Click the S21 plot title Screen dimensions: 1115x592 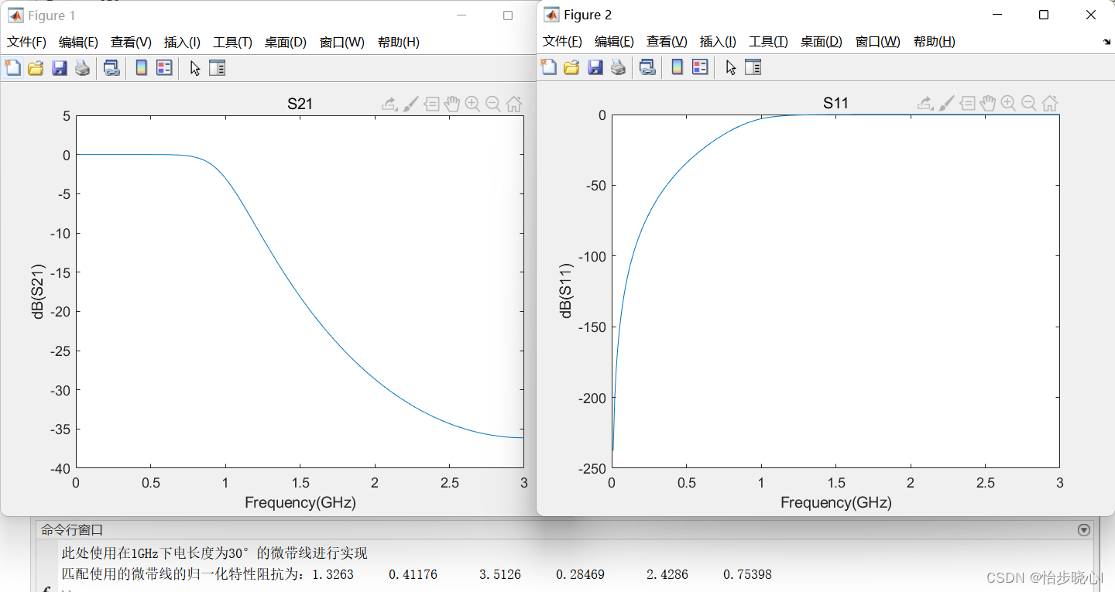(x=300, y=104)
